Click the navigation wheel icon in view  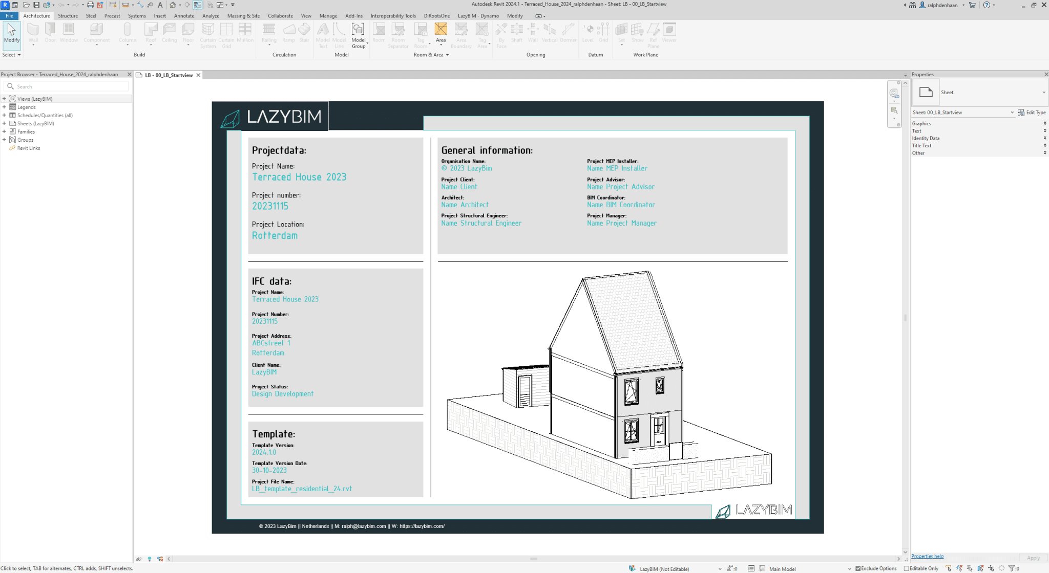[894, 93]
